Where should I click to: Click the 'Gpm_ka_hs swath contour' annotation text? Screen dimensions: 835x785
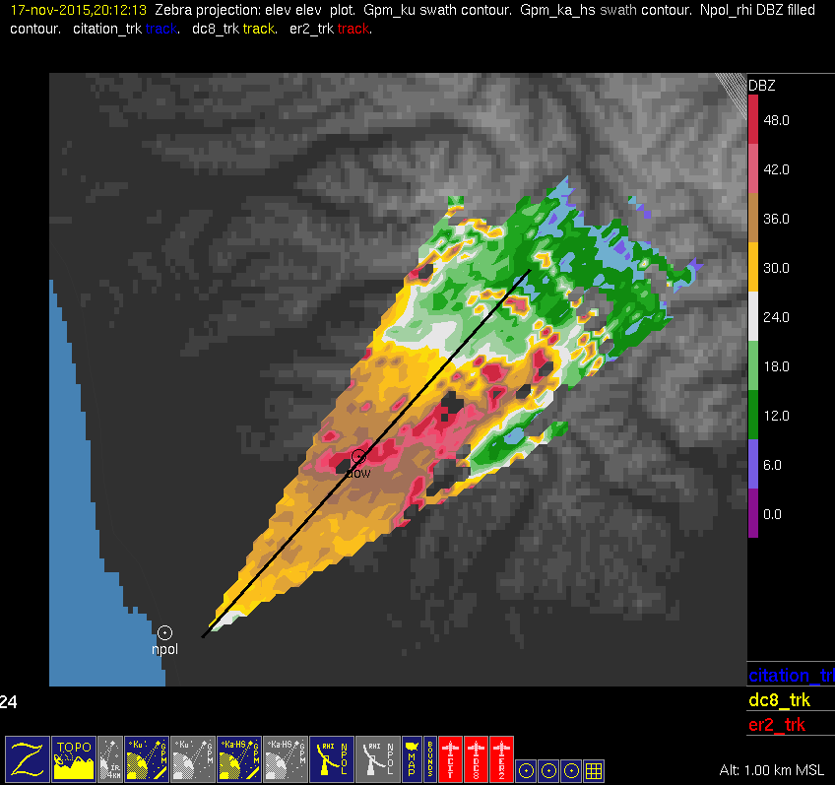[x=606, y=10]
